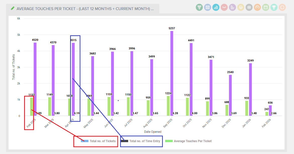Click the Average Touches Per Ticket title tab

point(85,9)
